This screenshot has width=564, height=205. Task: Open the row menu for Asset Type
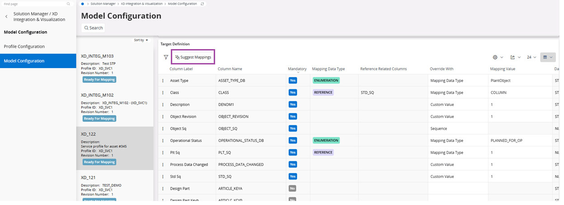point(163,81)
